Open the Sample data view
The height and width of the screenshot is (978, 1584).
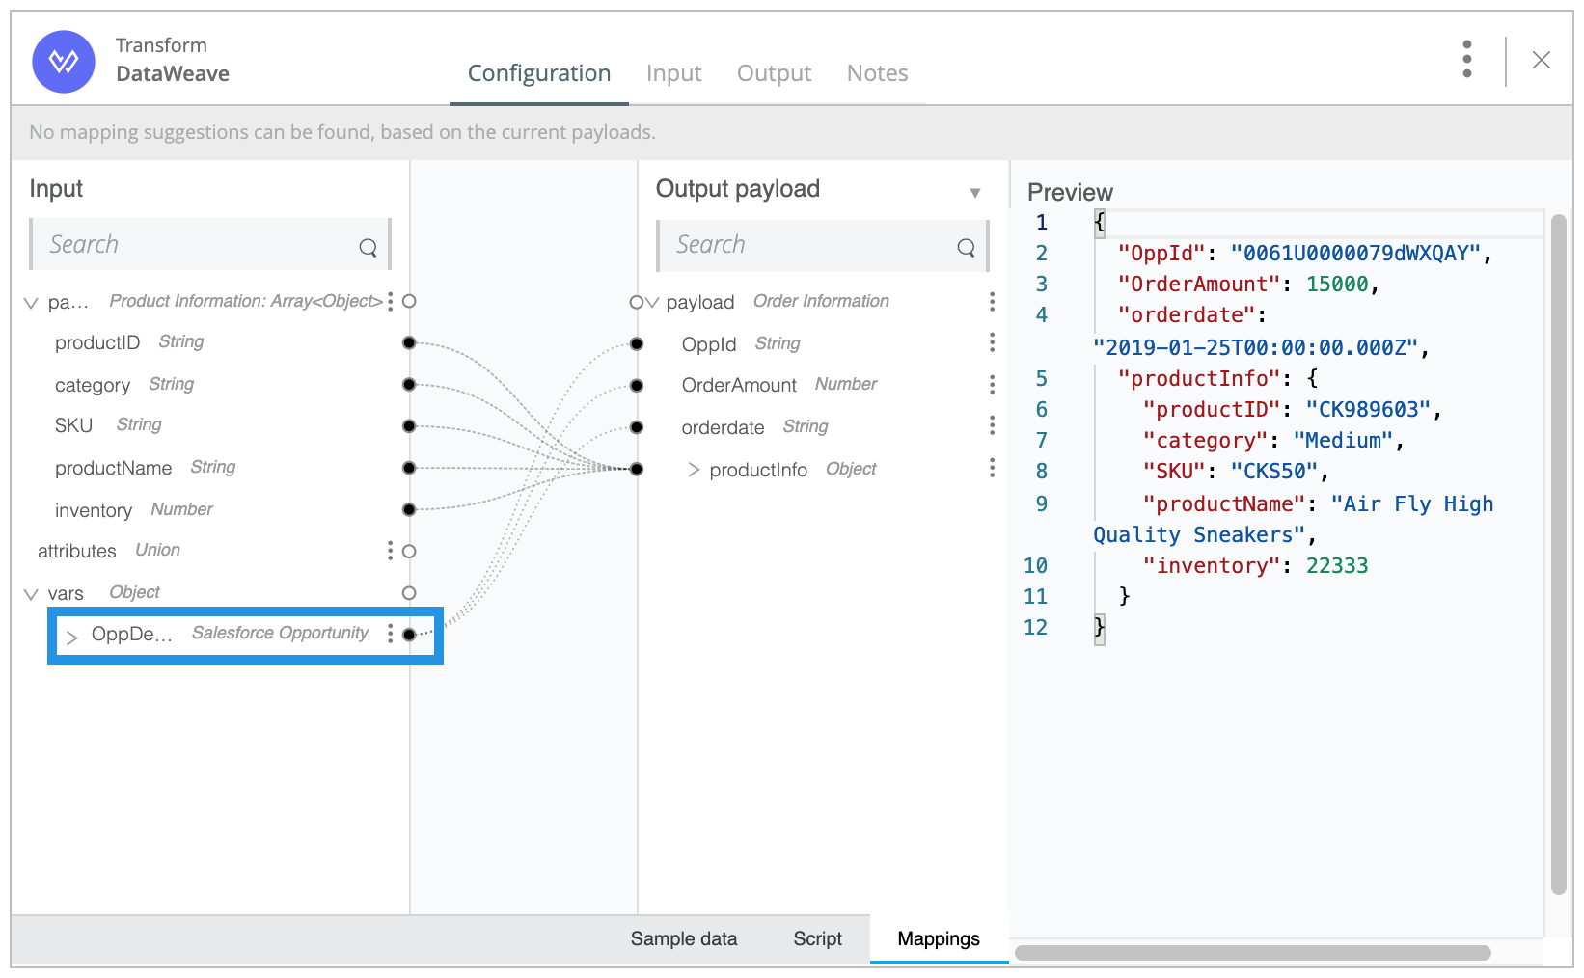(683, 938)
